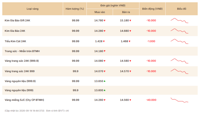Viewport: 201px width, 113px height.
Task: Open the Vàng miếng SJC trend chart
Action: click(x=179, y=100)
